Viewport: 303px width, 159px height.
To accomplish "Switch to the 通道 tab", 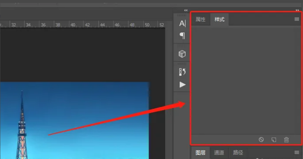I will 219,153.
